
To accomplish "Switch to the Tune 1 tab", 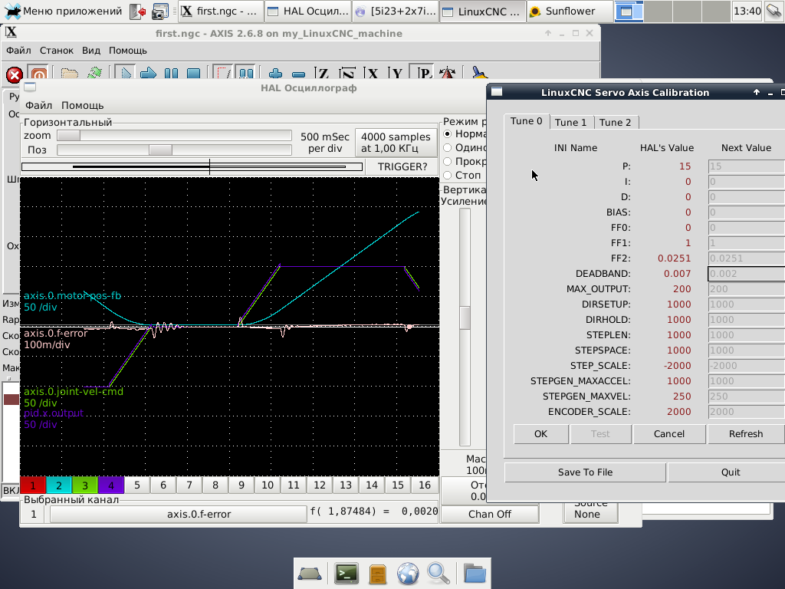I will (x=570, y=123).
